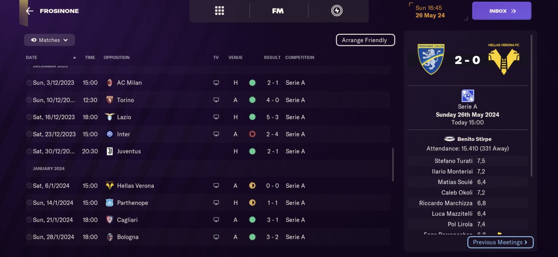
Task: Click the Hellas Verona crest in match panel
Action: coord(504,59)
